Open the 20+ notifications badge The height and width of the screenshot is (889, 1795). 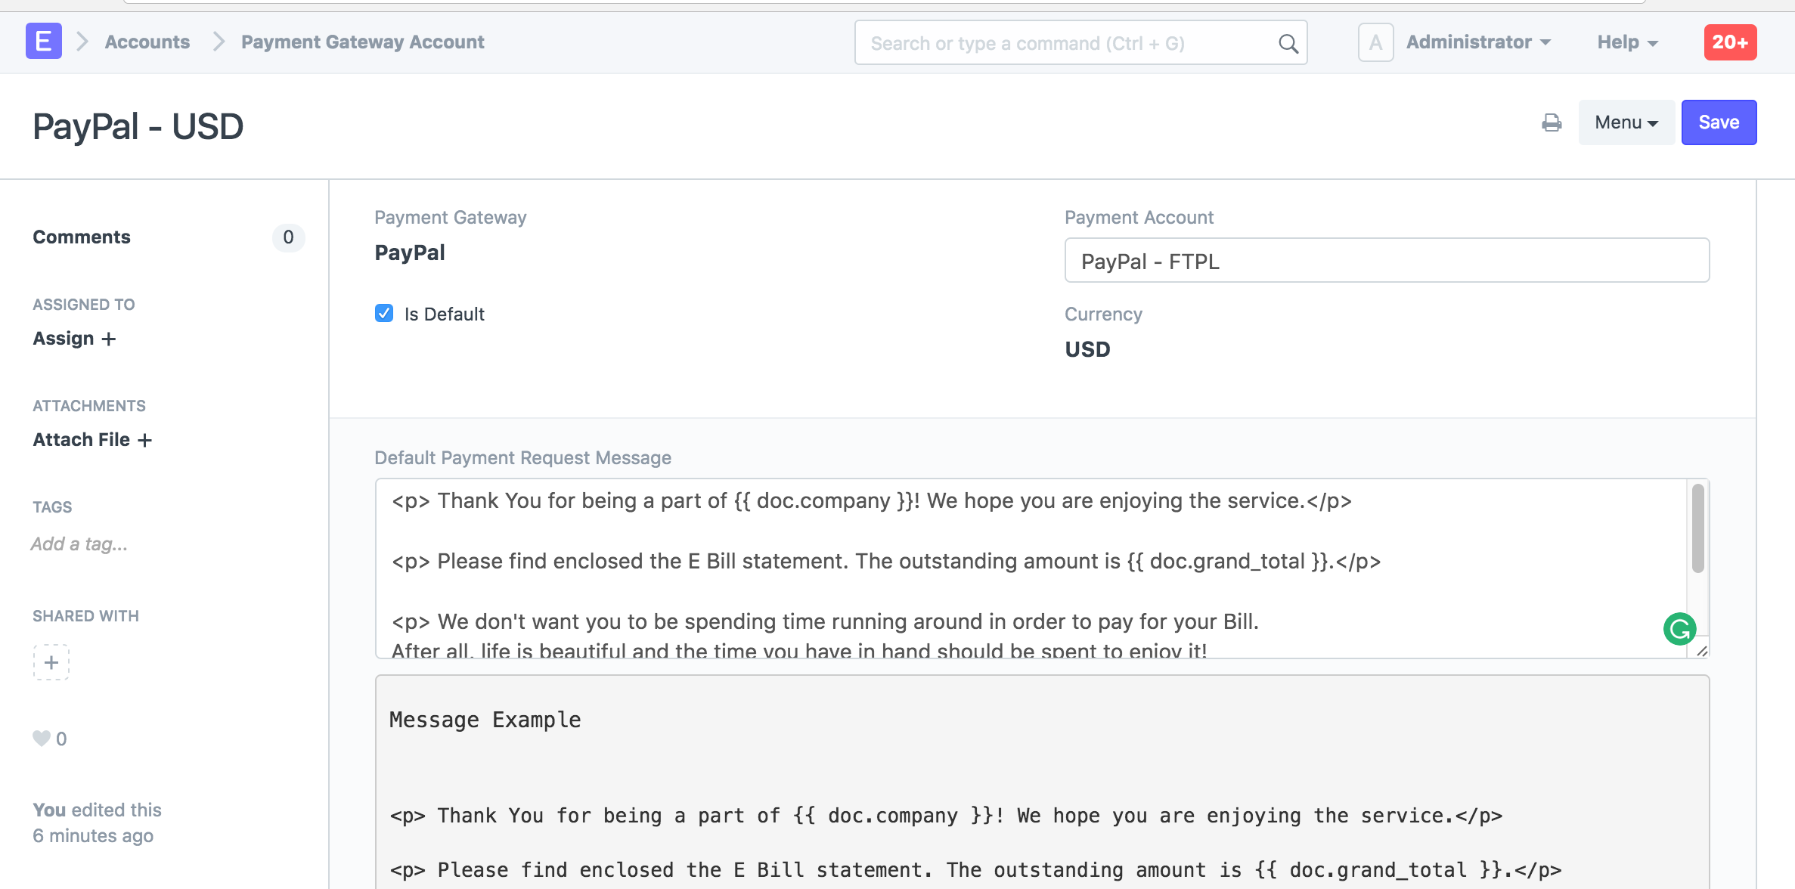tap(1730, 42)
